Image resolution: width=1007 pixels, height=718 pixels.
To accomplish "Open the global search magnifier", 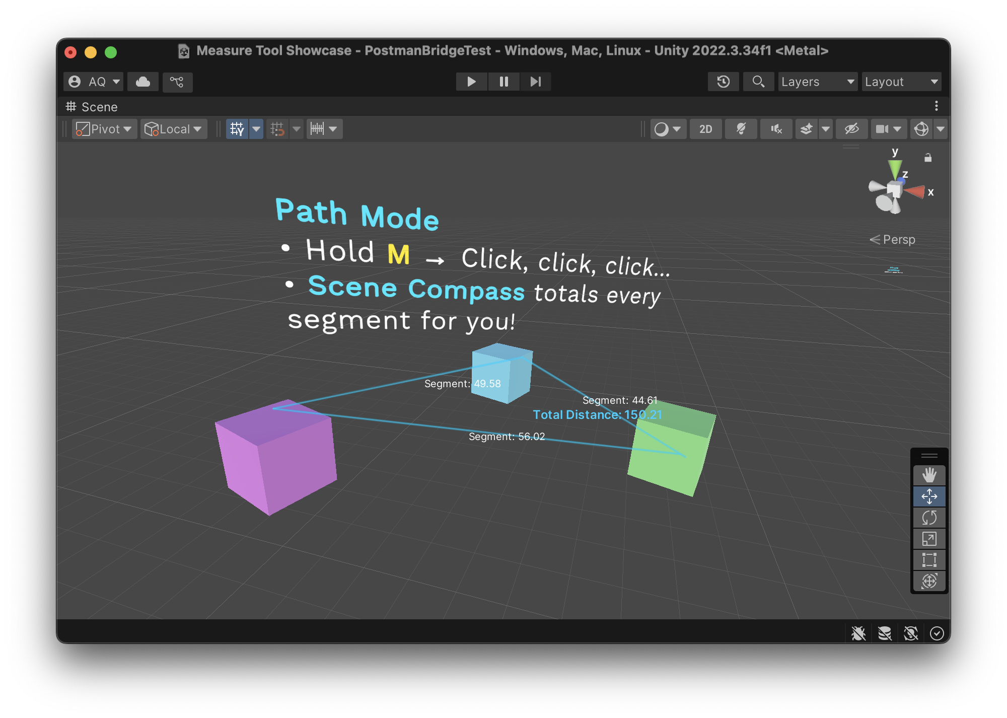I will coord(758,82).
